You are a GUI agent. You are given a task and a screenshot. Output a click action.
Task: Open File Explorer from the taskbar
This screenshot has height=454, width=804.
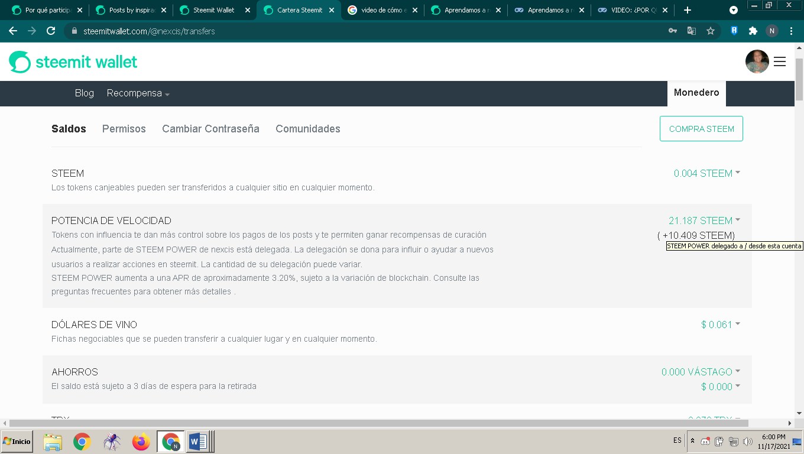click(53, 442)
